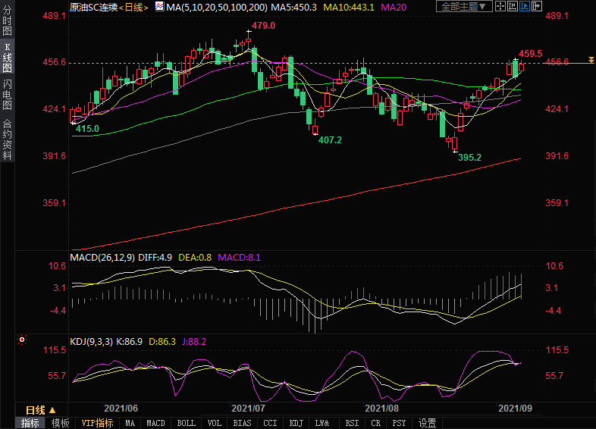Open the 全部主题 dropdown
596x429 pixels.
click(463, 7)
